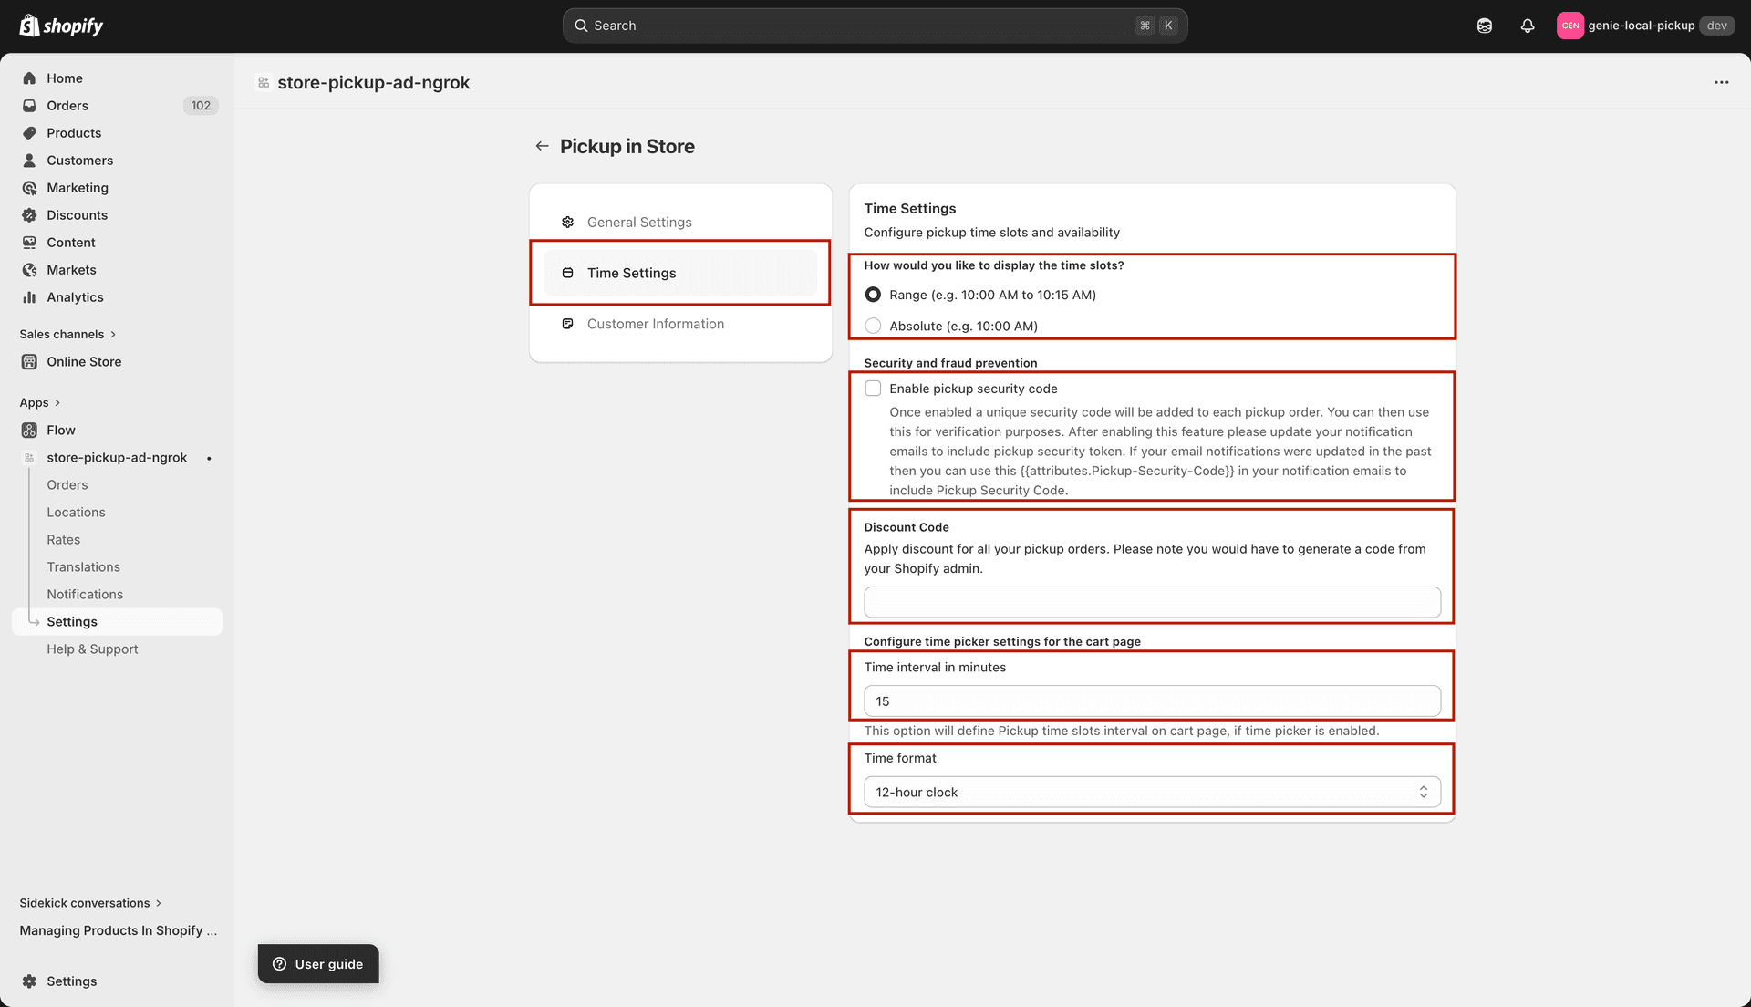The width and height of the screenshot is (1751, 1007).
Task: Open the Time format dropdown
Action: pyautogui.click(x=1151, y=792)
